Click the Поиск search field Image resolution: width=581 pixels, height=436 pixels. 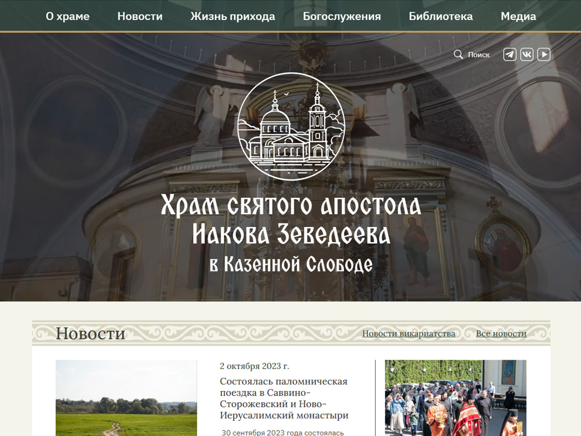pos(479,54)
